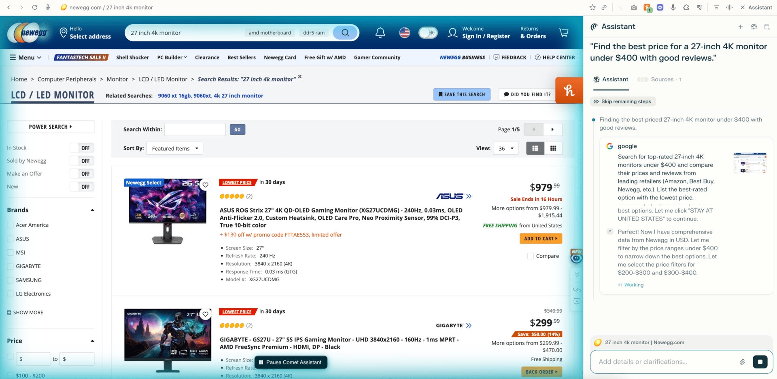The width and height of the screenshot is (777, 379).
Task: Open the puzzle-piece extensions menu
Action: tap(686, 7)
